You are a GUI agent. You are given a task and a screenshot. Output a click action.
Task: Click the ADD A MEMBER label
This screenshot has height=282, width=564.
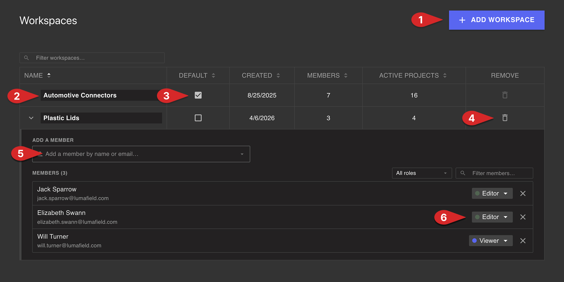pyautogui.click(x=53, y=140)
